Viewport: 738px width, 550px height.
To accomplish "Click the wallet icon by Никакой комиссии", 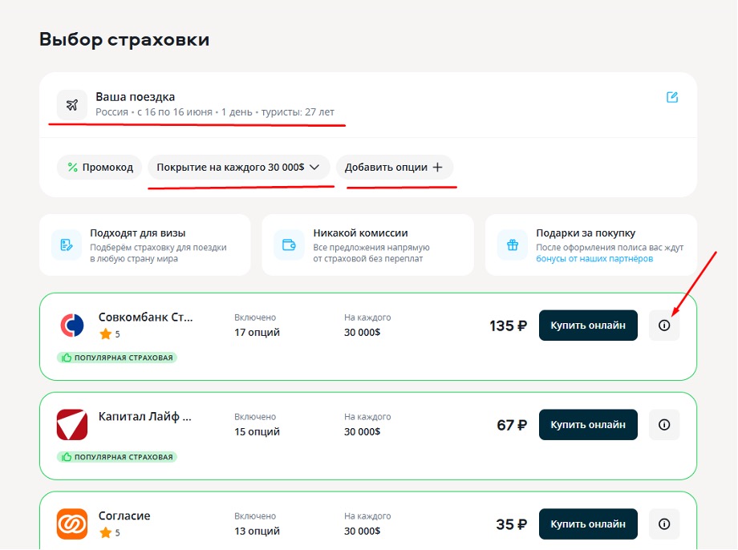I will [x=289, y=245].
